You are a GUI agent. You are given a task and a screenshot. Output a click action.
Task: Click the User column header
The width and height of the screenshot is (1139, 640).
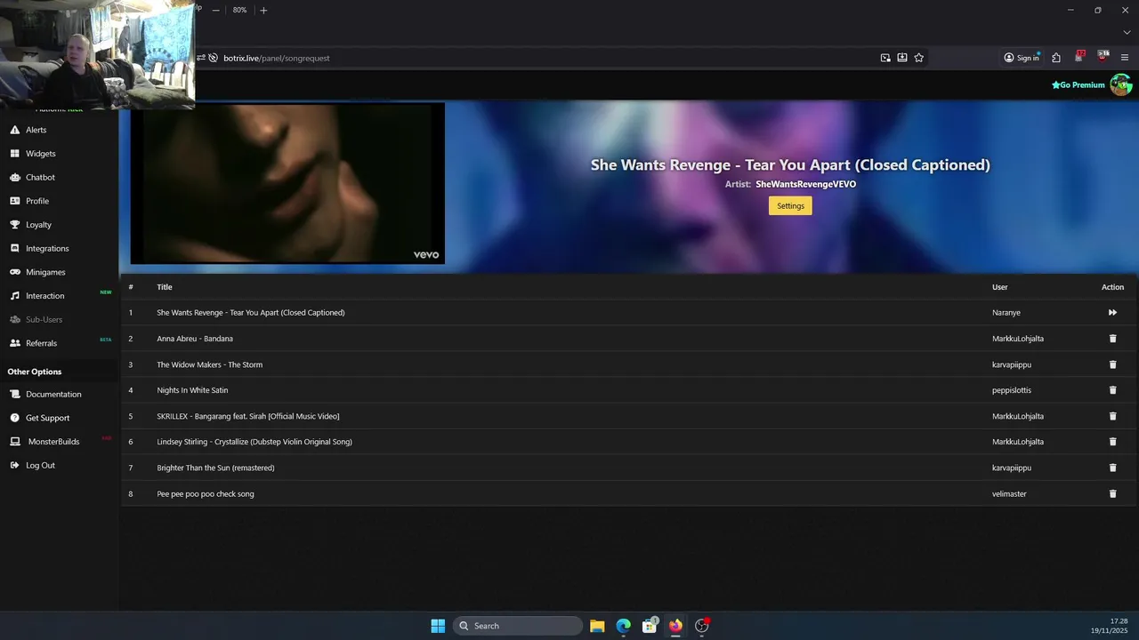[1000, 287]
